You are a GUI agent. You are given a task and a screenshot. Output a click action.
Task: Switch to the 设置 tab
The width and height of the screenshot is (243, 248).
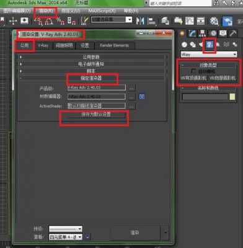pos(85,45)
